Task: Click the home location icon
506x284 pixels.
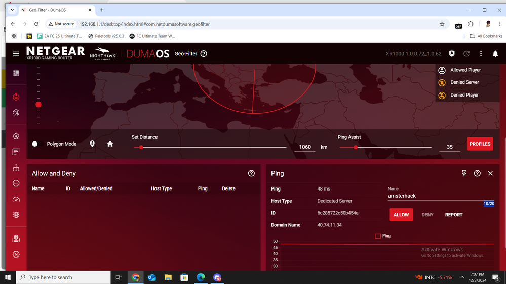Action: pyautogui.click(x=110, y=144)
